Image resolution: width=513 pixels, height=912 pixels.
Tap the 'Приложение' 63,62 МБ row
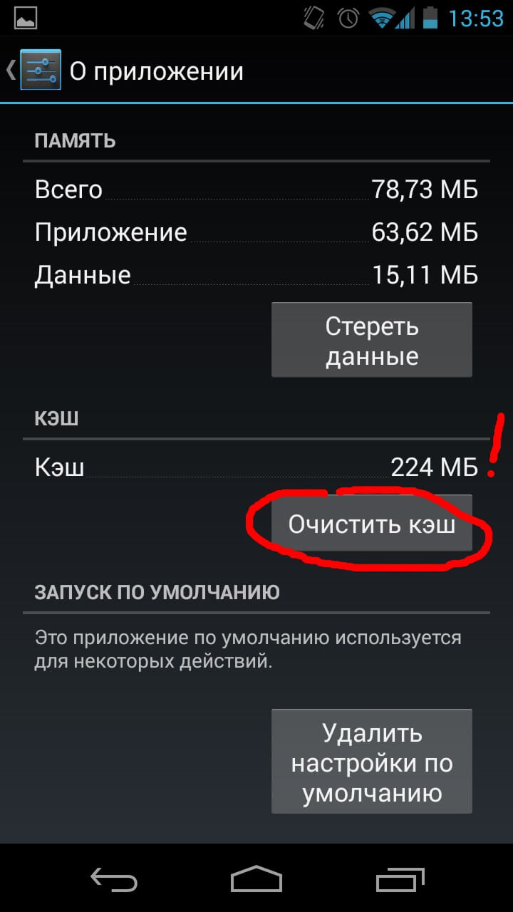tap(256, 232)
